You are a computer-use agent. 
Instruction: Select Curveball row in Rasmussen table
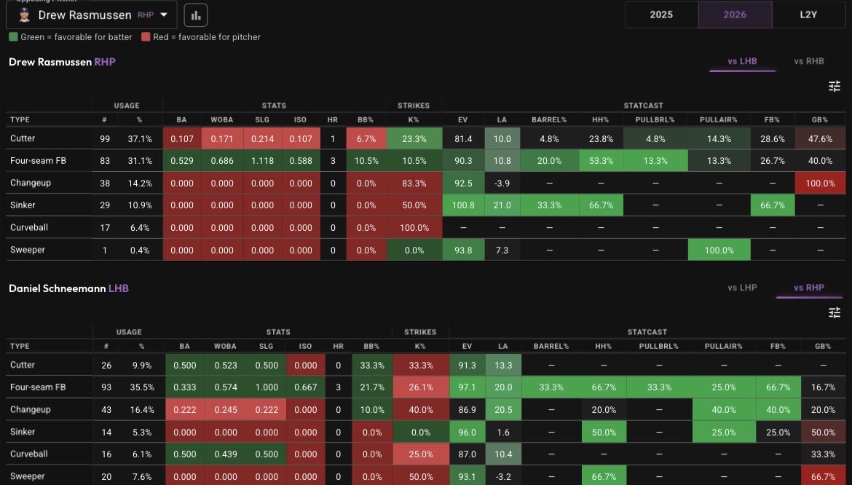coord(426,227)
